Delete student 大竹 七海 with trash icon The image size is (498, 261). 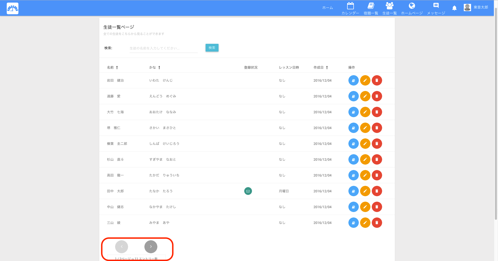pos(377,112)
